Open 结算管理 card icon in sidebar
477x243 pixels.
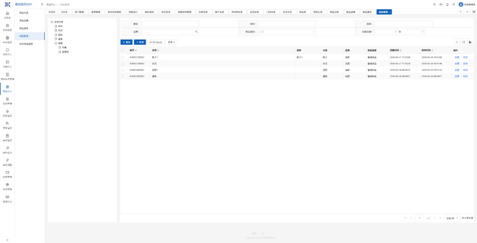(x=7, y=172)
